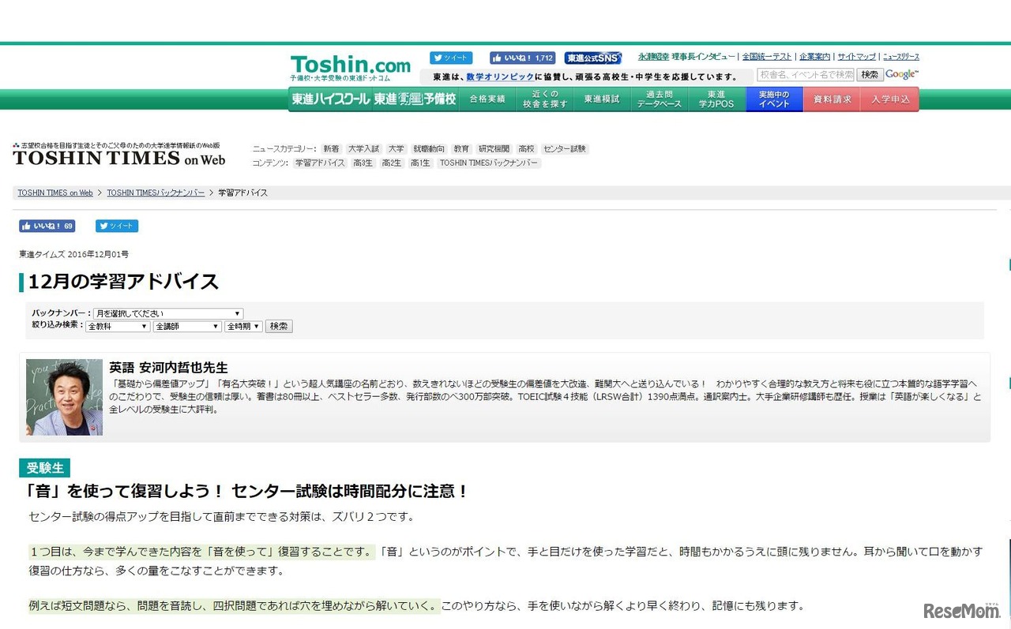
Task: Open the 東進公式SNS badge
Action: click(593, 57)
